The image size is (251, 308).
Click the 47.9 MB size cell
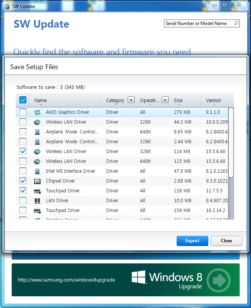point(183,171)
